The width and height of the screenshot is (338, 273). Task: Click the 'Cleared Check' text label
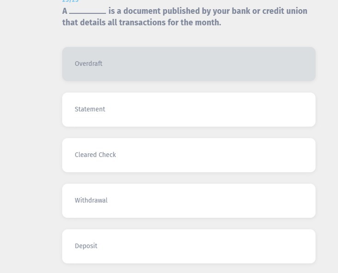click(95, 155)
